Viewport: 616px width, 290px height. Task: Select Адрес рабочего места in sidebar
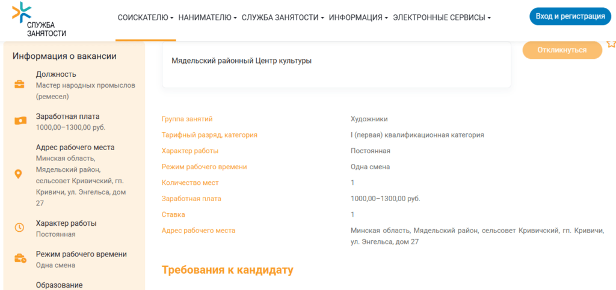coord(75,147)
